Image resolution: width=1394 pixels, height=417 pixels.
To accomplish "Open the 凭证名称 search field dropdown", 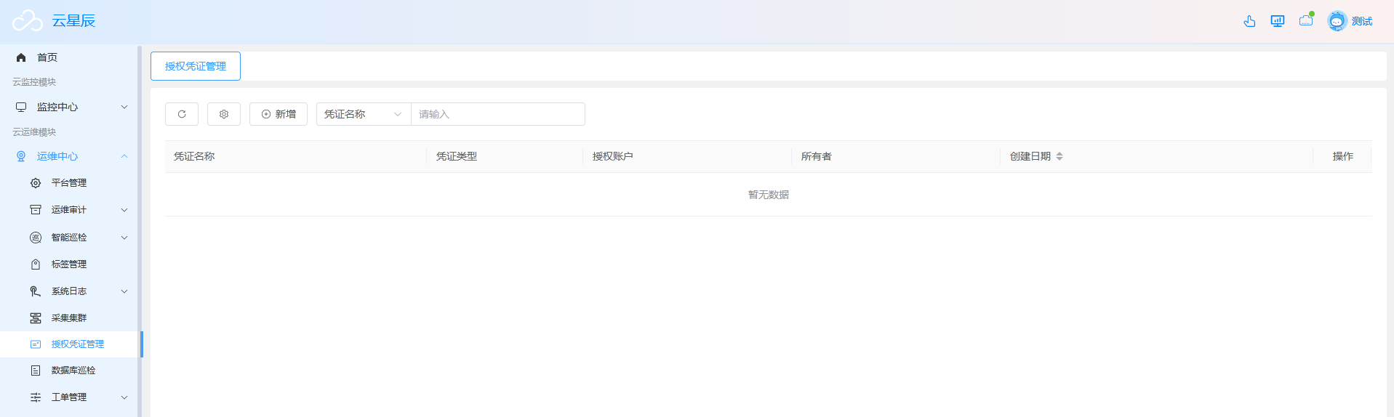I will pos(364,114).
